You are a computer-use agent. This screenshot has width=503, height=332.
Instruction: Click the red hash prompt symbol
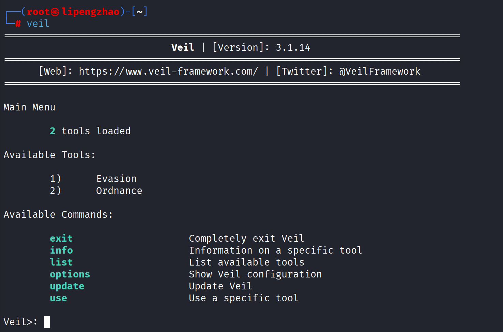(18, 24)
